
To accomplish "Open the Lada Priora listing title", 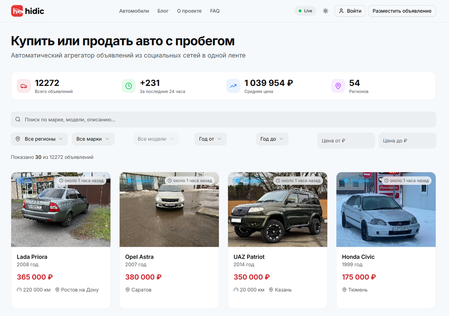I will click(x=32, y=257).
